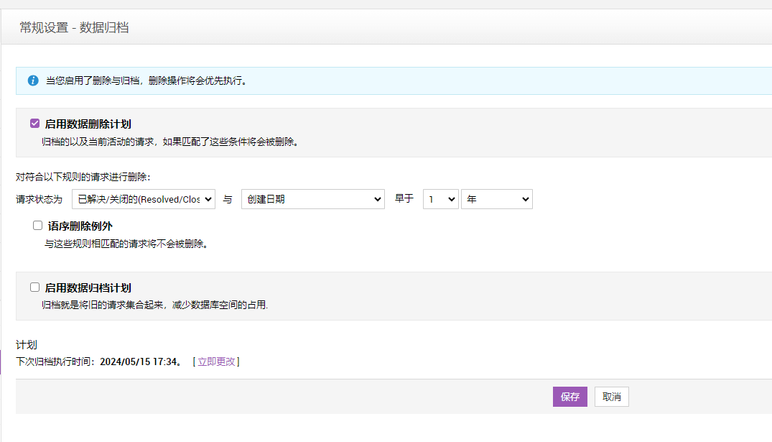Click the 立即更改 link
The height and width of the screenshot is (442, 772).
216,362
